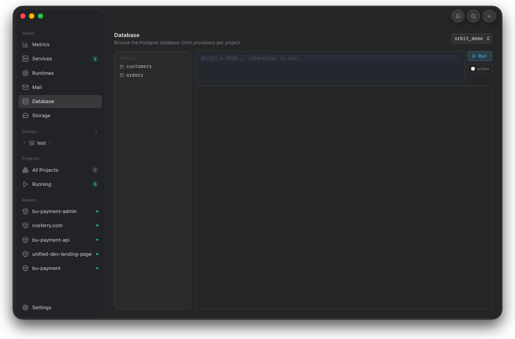Click the plus icon in top bar
The height and width of the screenshot is (339, 515).
pos(489,16)
